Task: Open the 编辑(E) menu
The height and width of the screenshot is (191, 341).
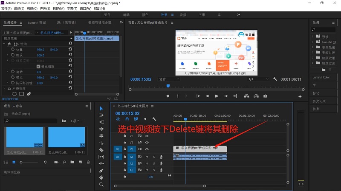Action: point(19,8)
